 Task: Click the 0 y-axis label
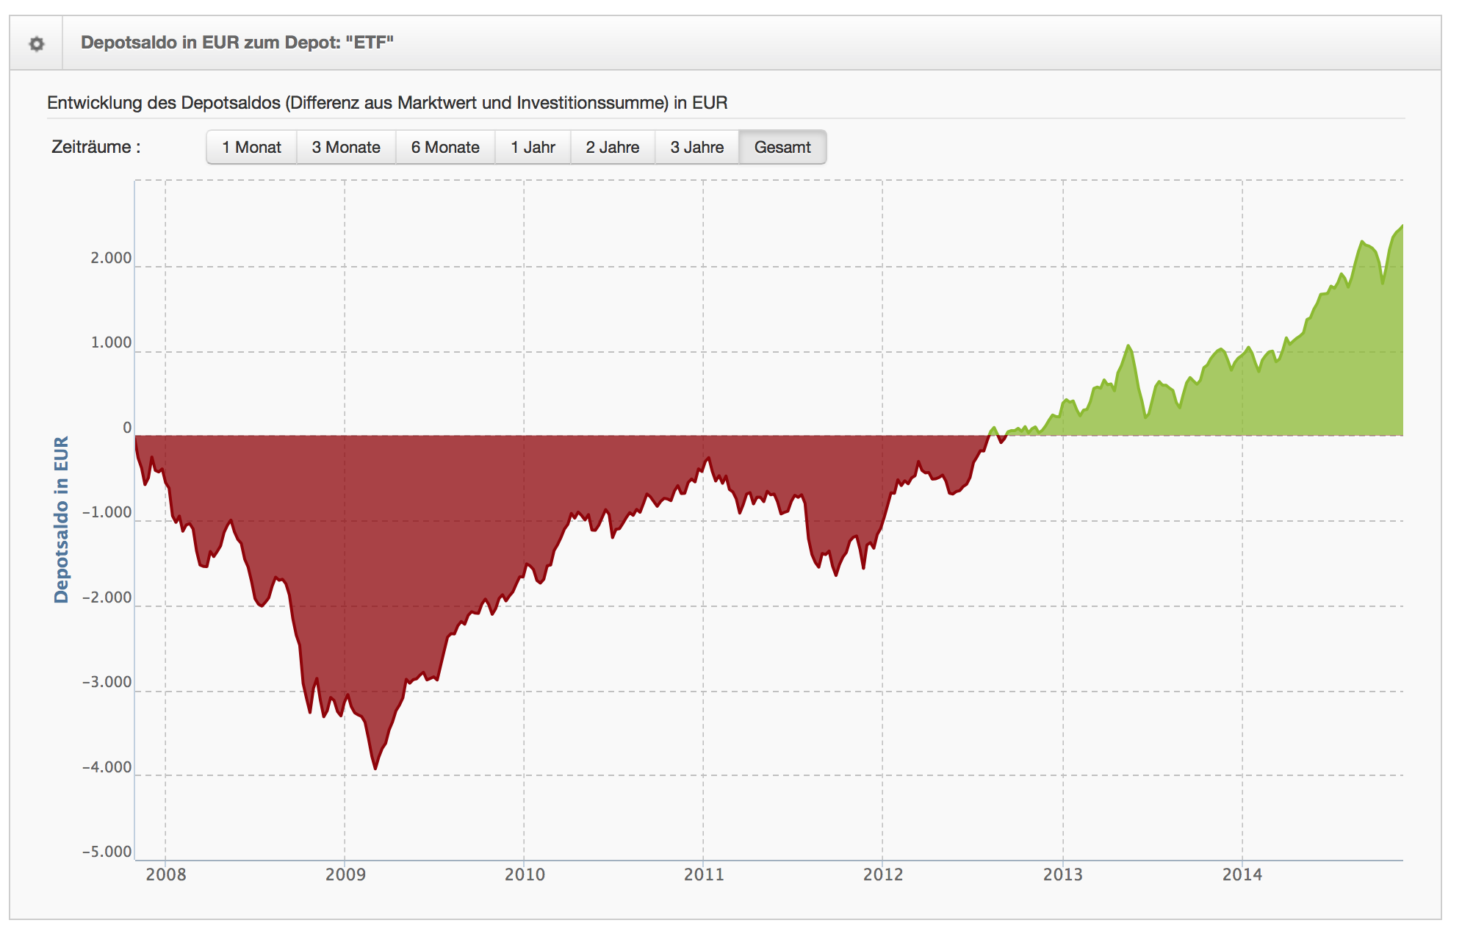[x=127, y=428]
